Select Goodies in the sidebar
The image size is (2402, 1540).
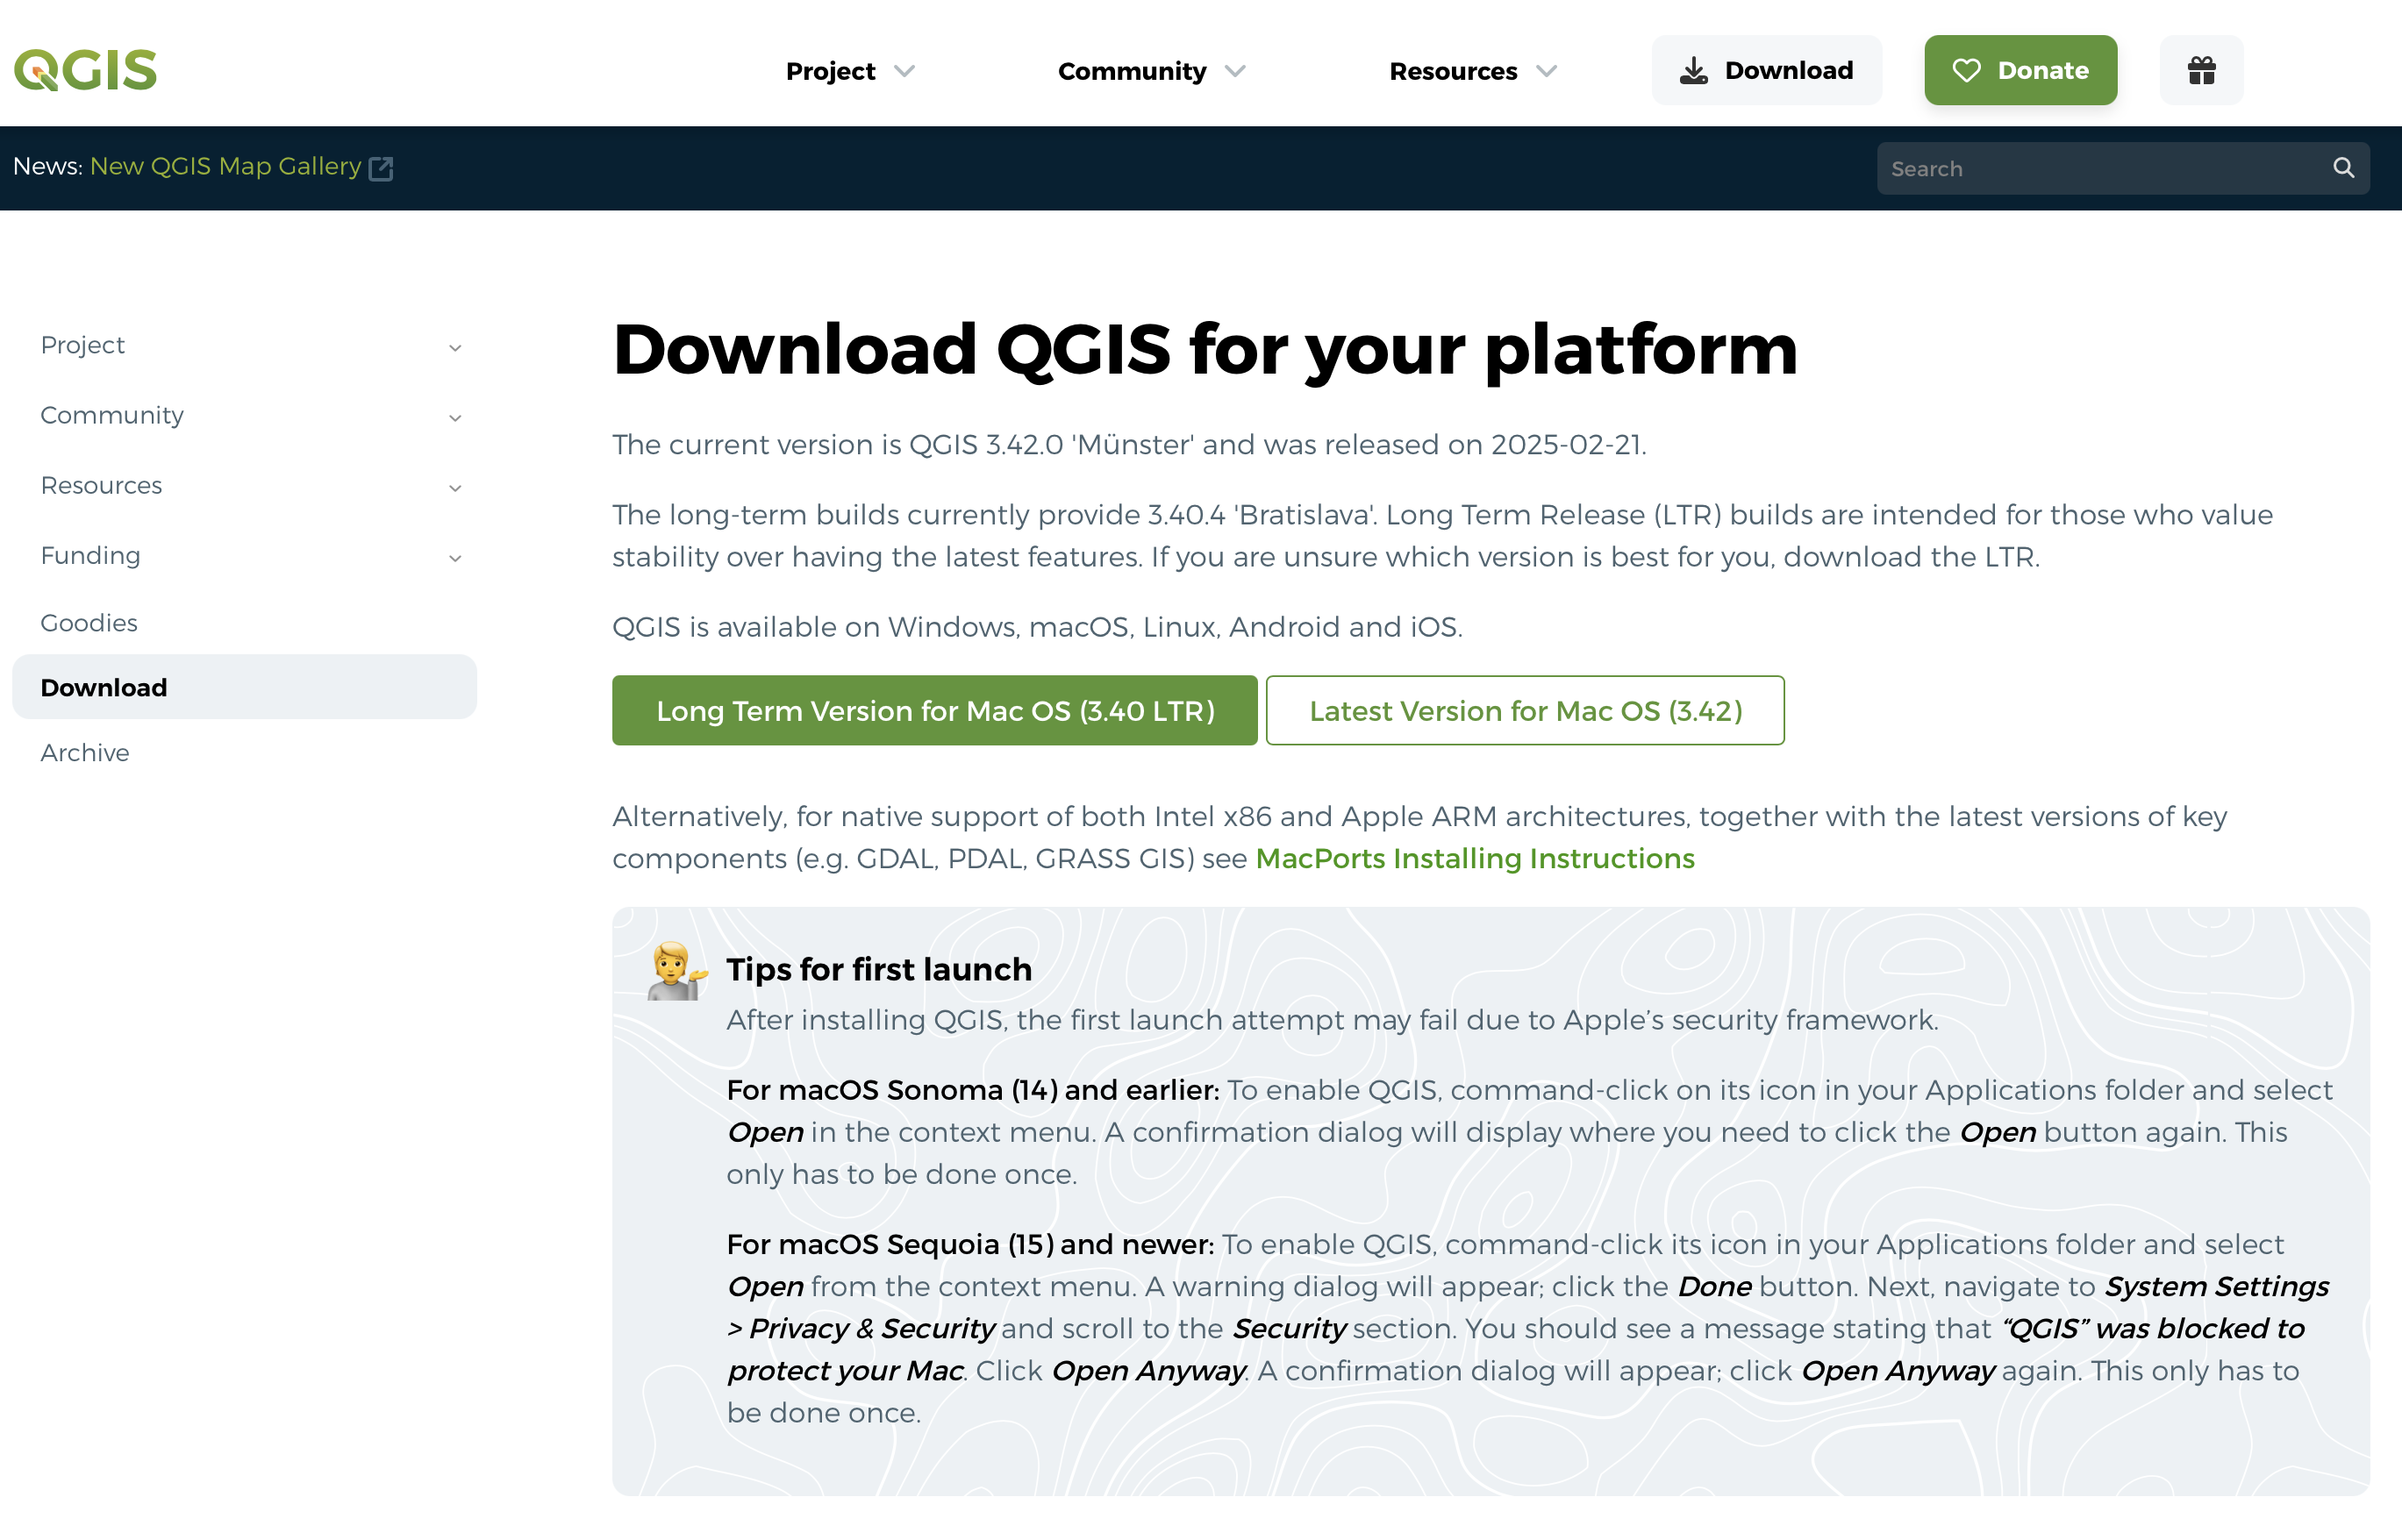[89, 623]
